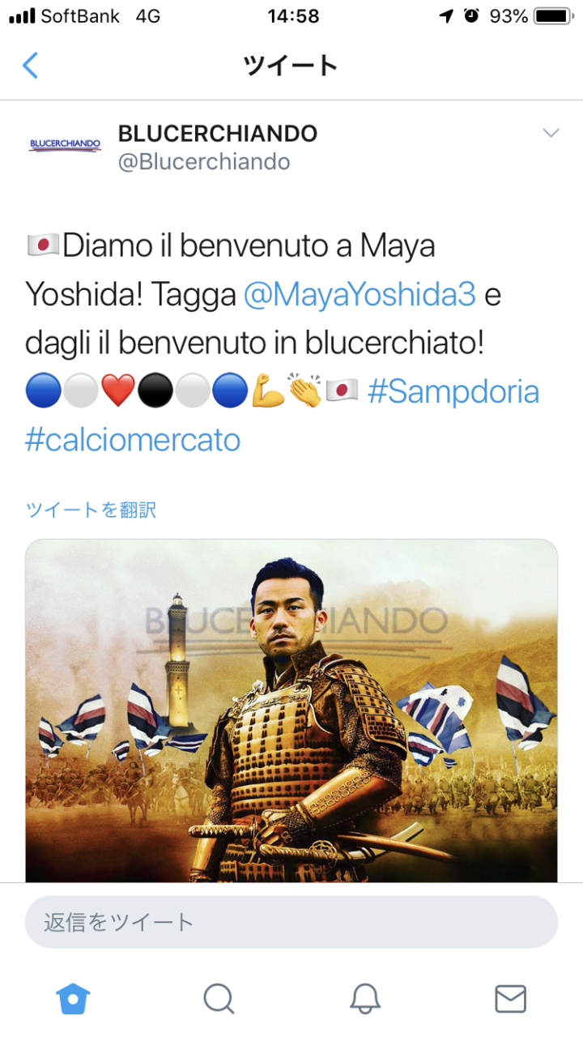Tap the 14:58 status bar clock
This screenshot has width=583, height=1037.
[293, 15]
